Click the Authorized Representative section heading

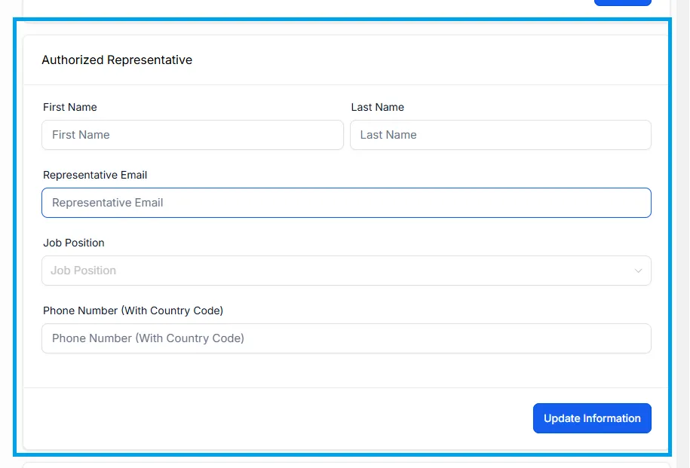click(117, 60)
